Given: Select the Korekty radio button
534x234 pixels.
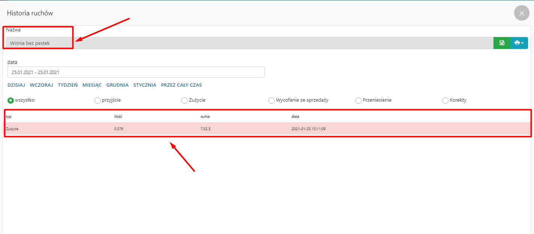Looking at the screenshot, I should [445, 100].
